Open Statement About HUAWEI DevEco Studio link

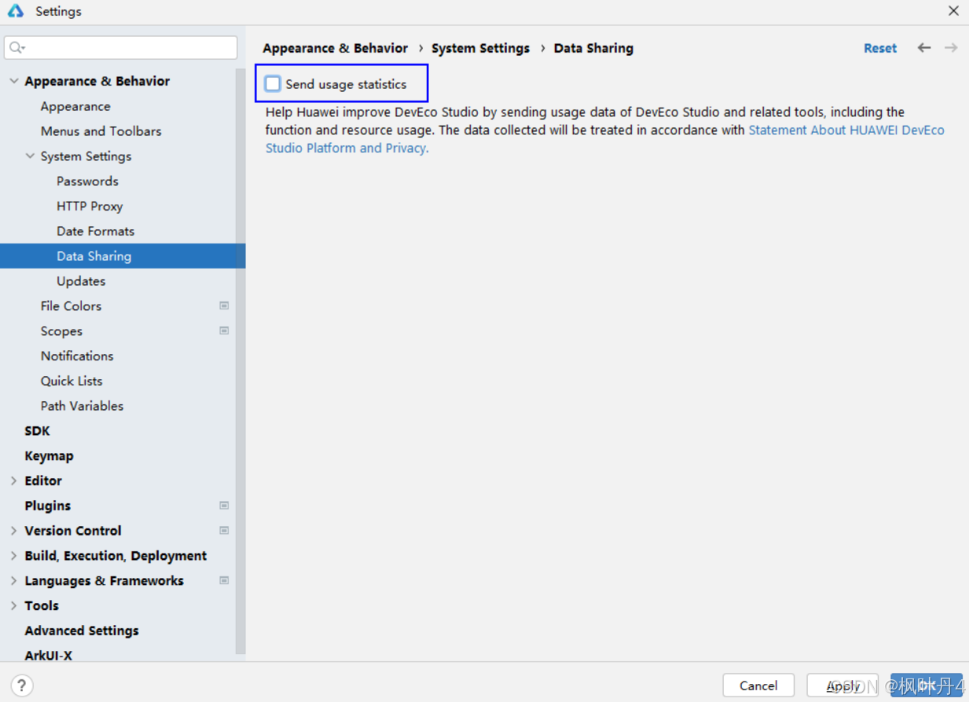pyautogui.click(x=846, y=130)
